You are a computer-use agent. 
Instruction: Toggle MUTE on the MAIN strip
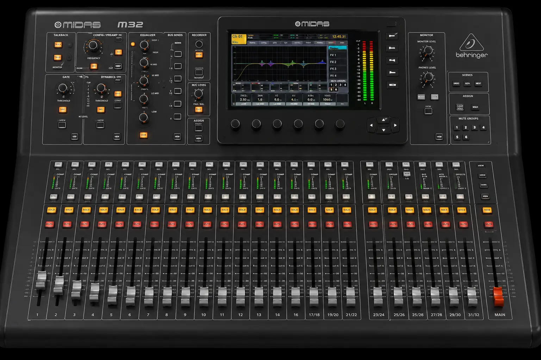click(x=489, y=224)
